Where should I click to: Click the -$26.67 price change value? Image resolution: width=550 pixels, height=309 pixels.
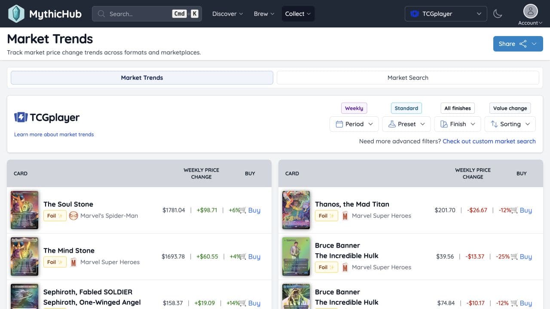pos(477,210)
